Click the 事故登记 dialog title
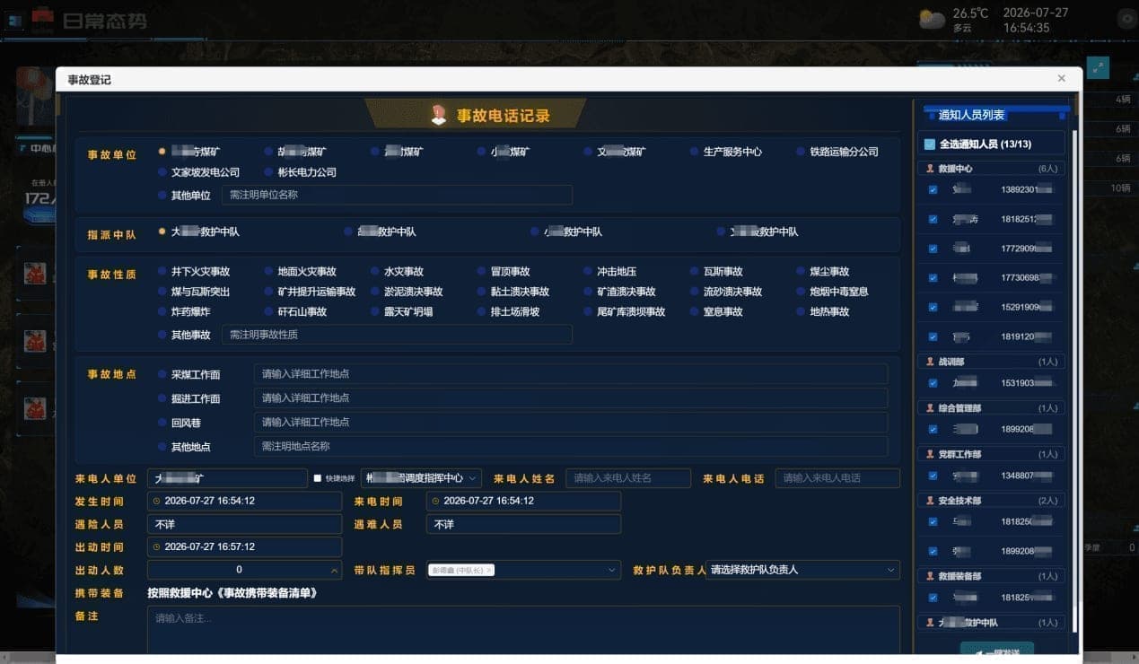This screenshot has width=1139, height=664. click(89, 80)
